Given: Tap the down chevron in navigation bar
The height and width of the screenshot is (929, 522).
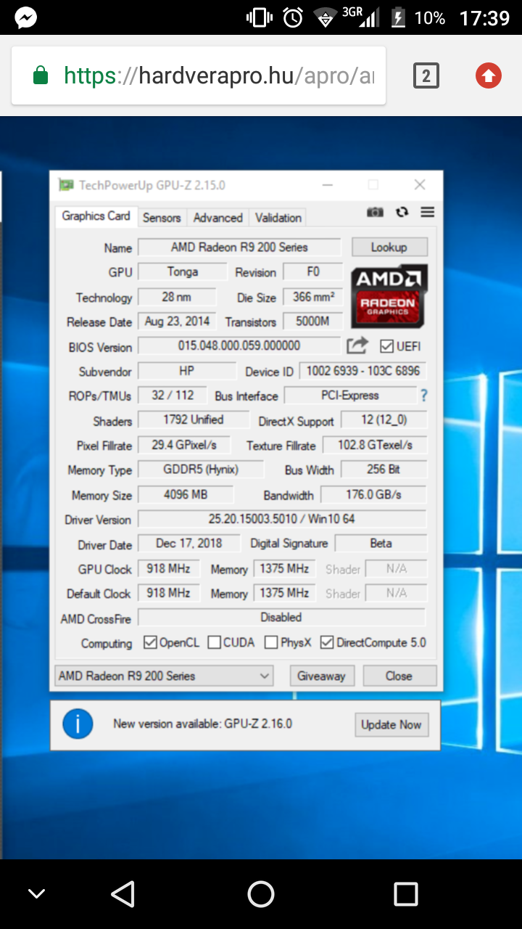Looking at the screenshot, I should pyautogui.click(x=36, y=894).
